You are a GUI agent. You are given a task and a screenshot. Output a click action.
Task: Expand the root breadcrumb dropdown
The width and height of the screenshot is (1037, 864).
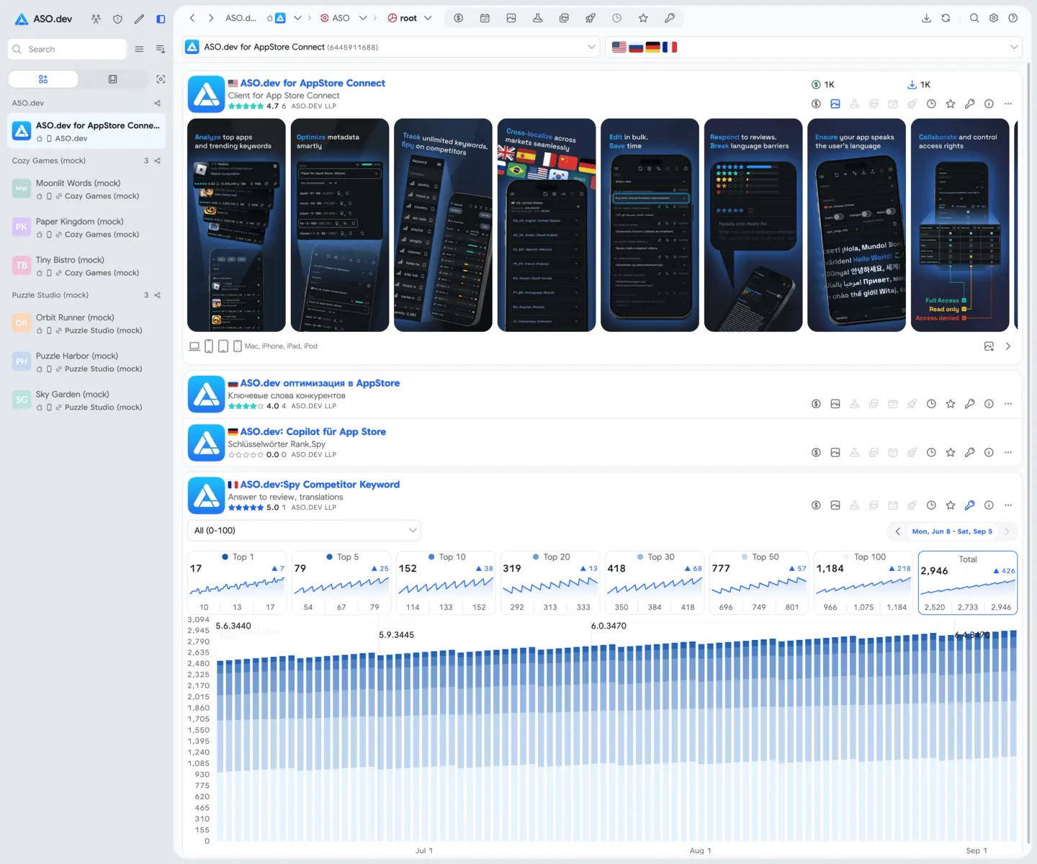pyautogui.click(x=428, y=18)
